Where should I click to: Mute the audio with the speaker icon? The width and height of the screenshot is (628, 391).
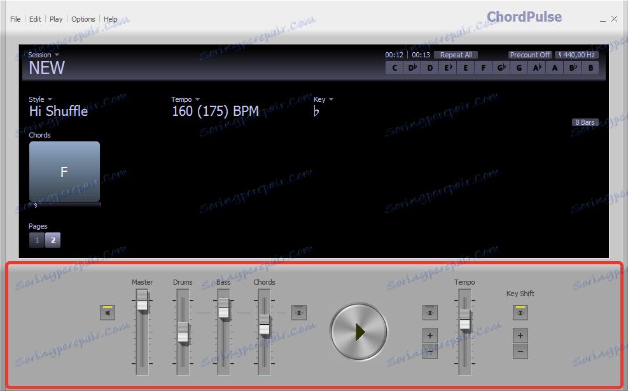(x=107, y=312)
